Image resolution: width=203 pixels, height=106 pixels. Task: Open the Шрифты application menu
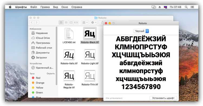point(21,7)
